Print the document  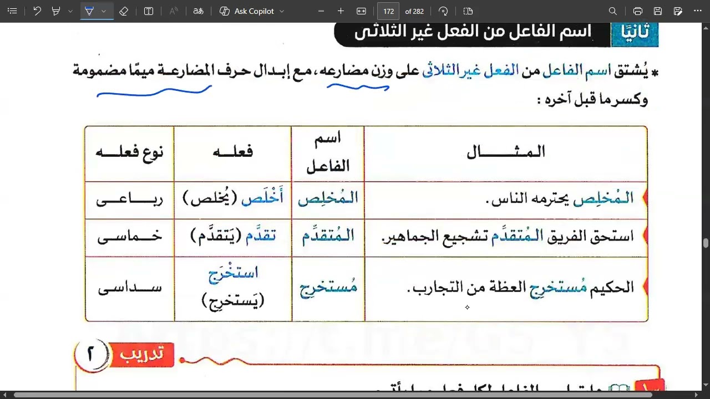tap(638, 11)
